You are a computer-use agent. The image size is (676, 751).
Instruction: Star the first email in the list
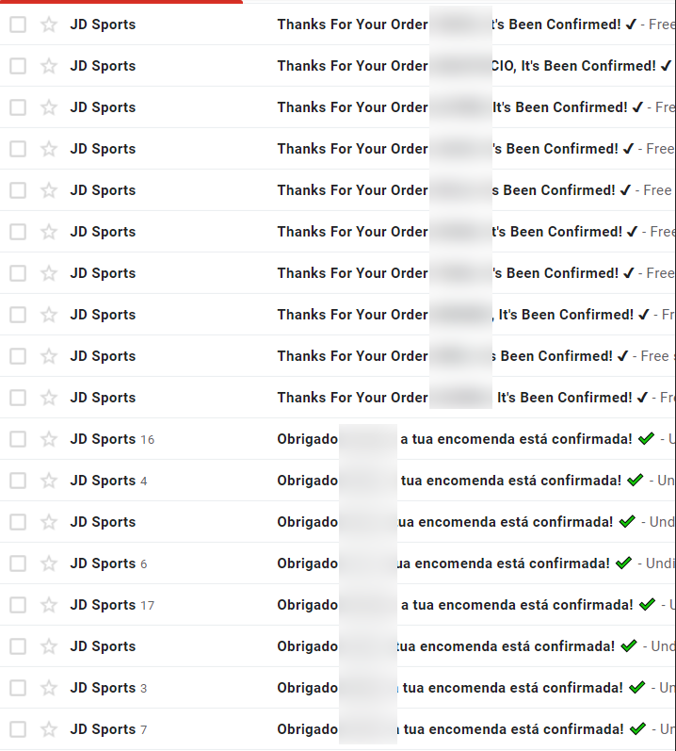(x=49, y=24)
